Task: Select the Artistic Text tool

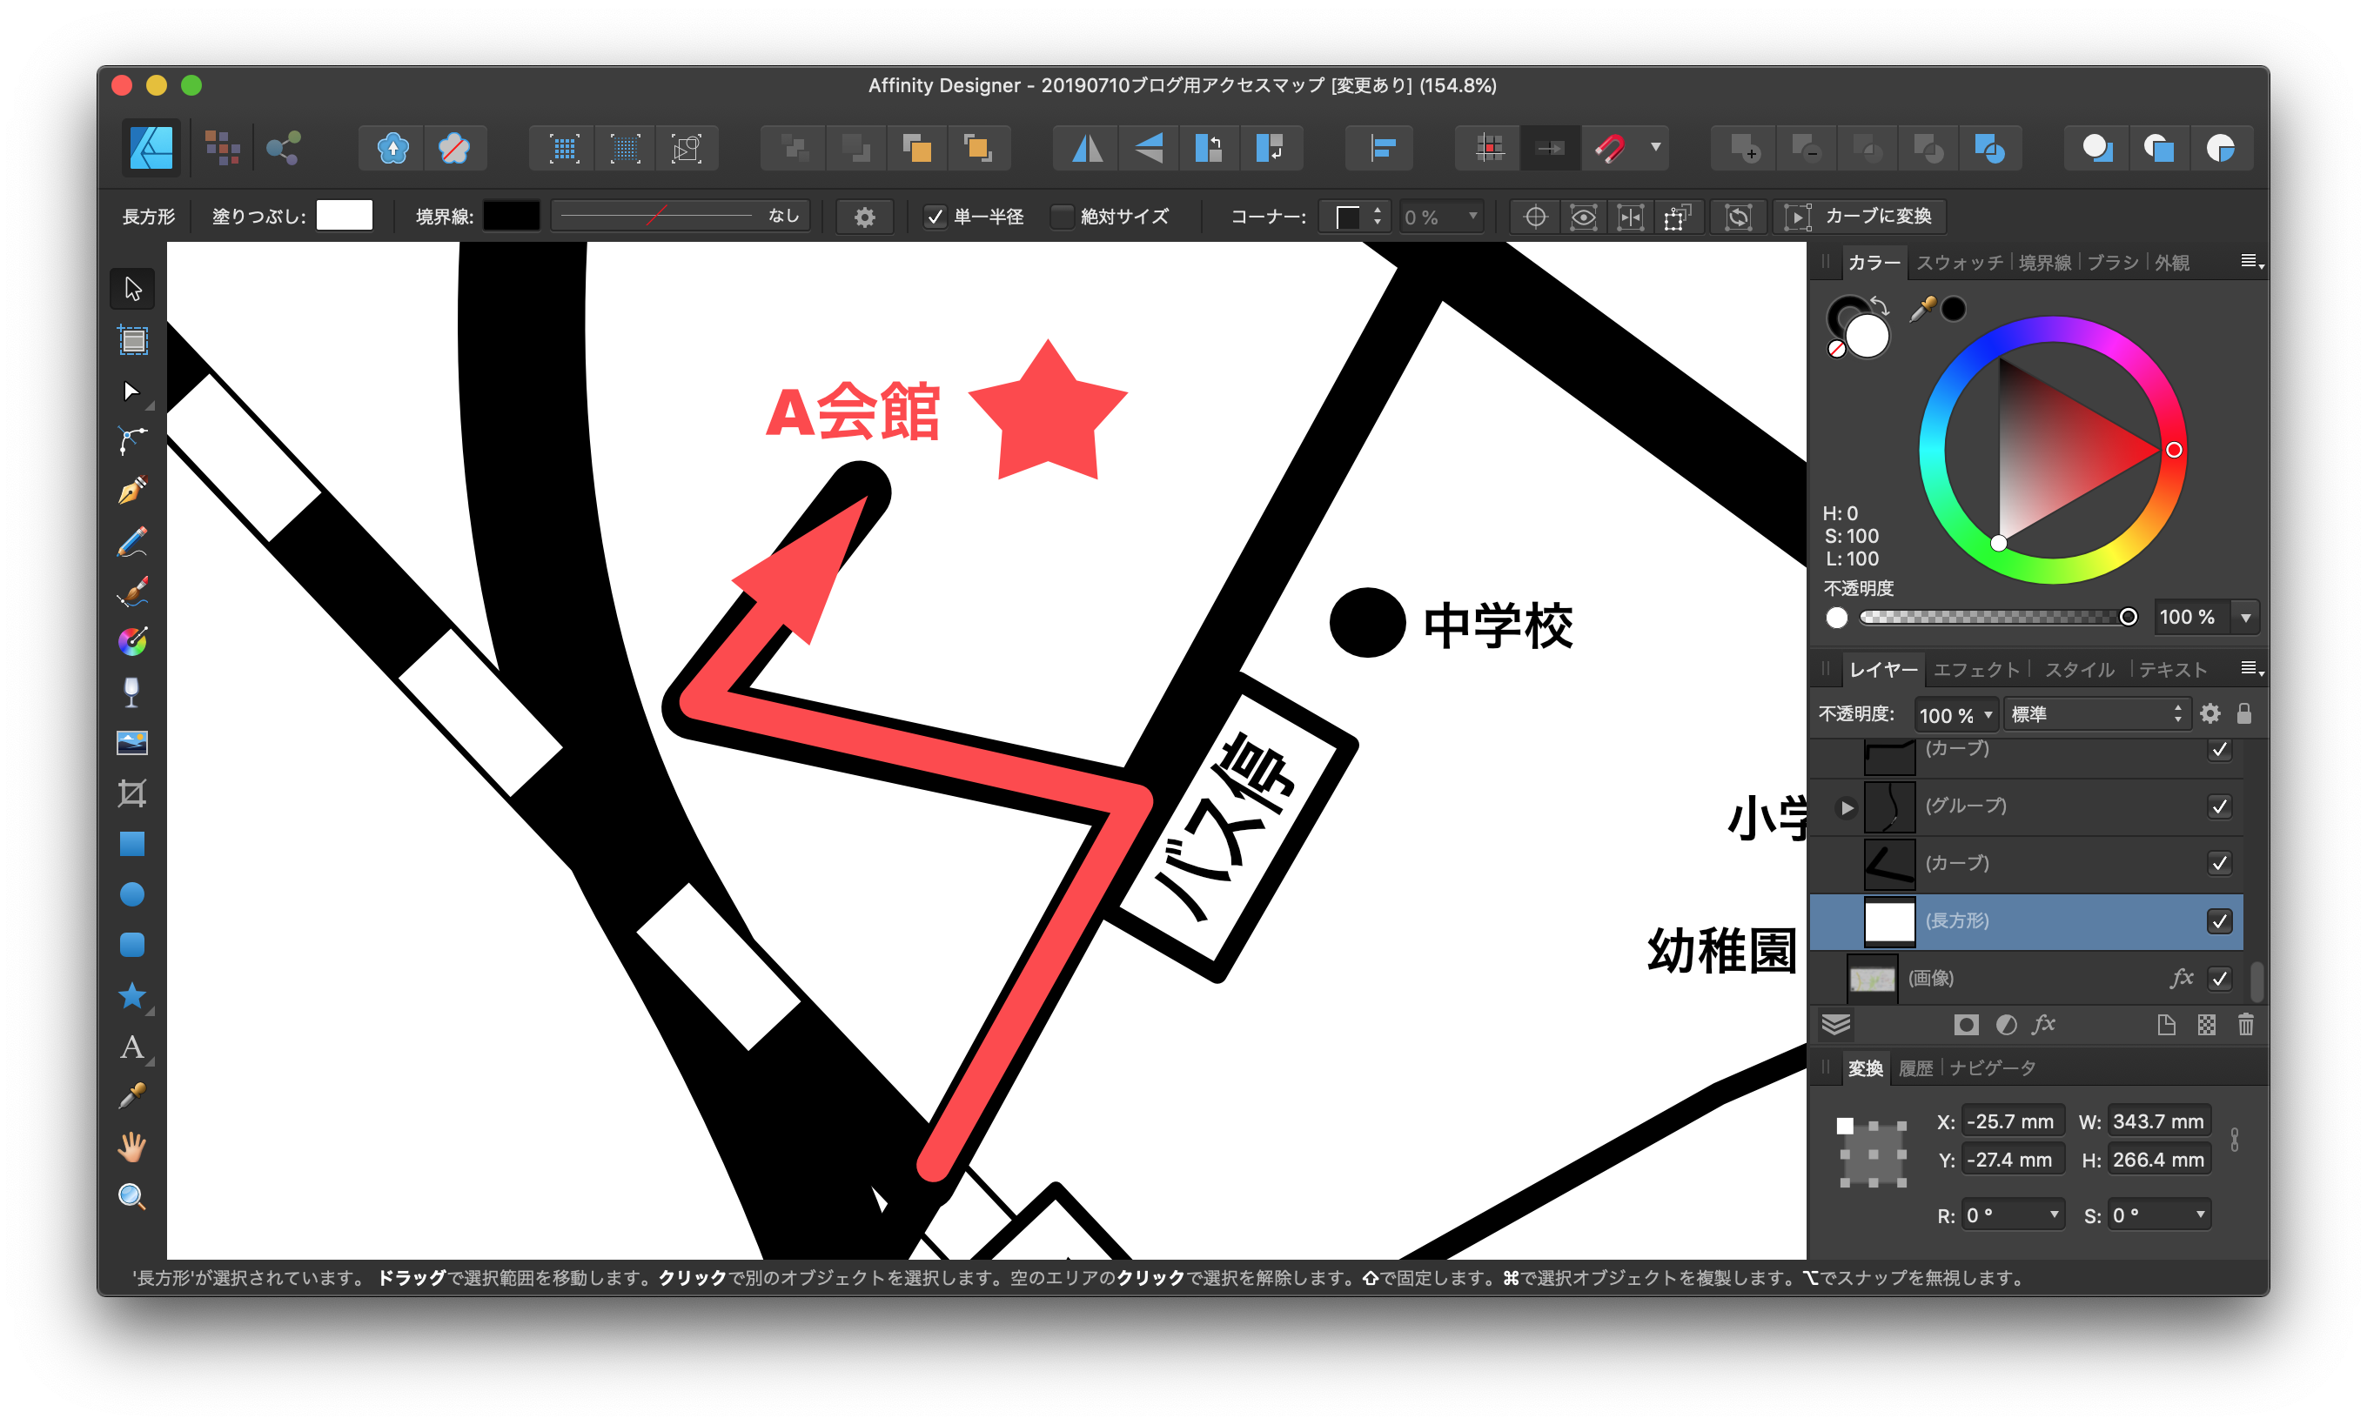Action: pos(132,1047)
